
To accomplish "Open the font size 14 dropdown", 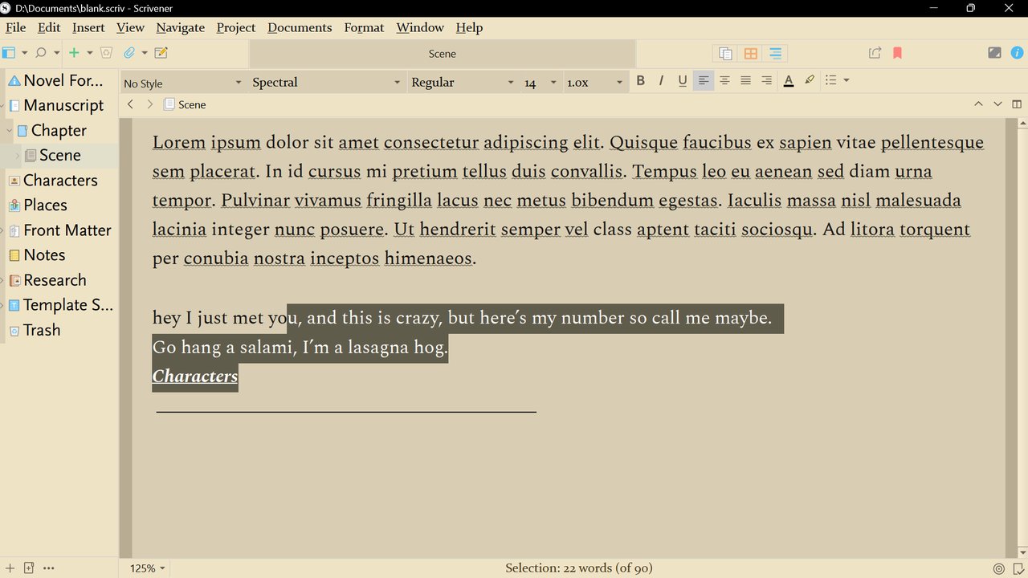I will [x=541, y=83].
